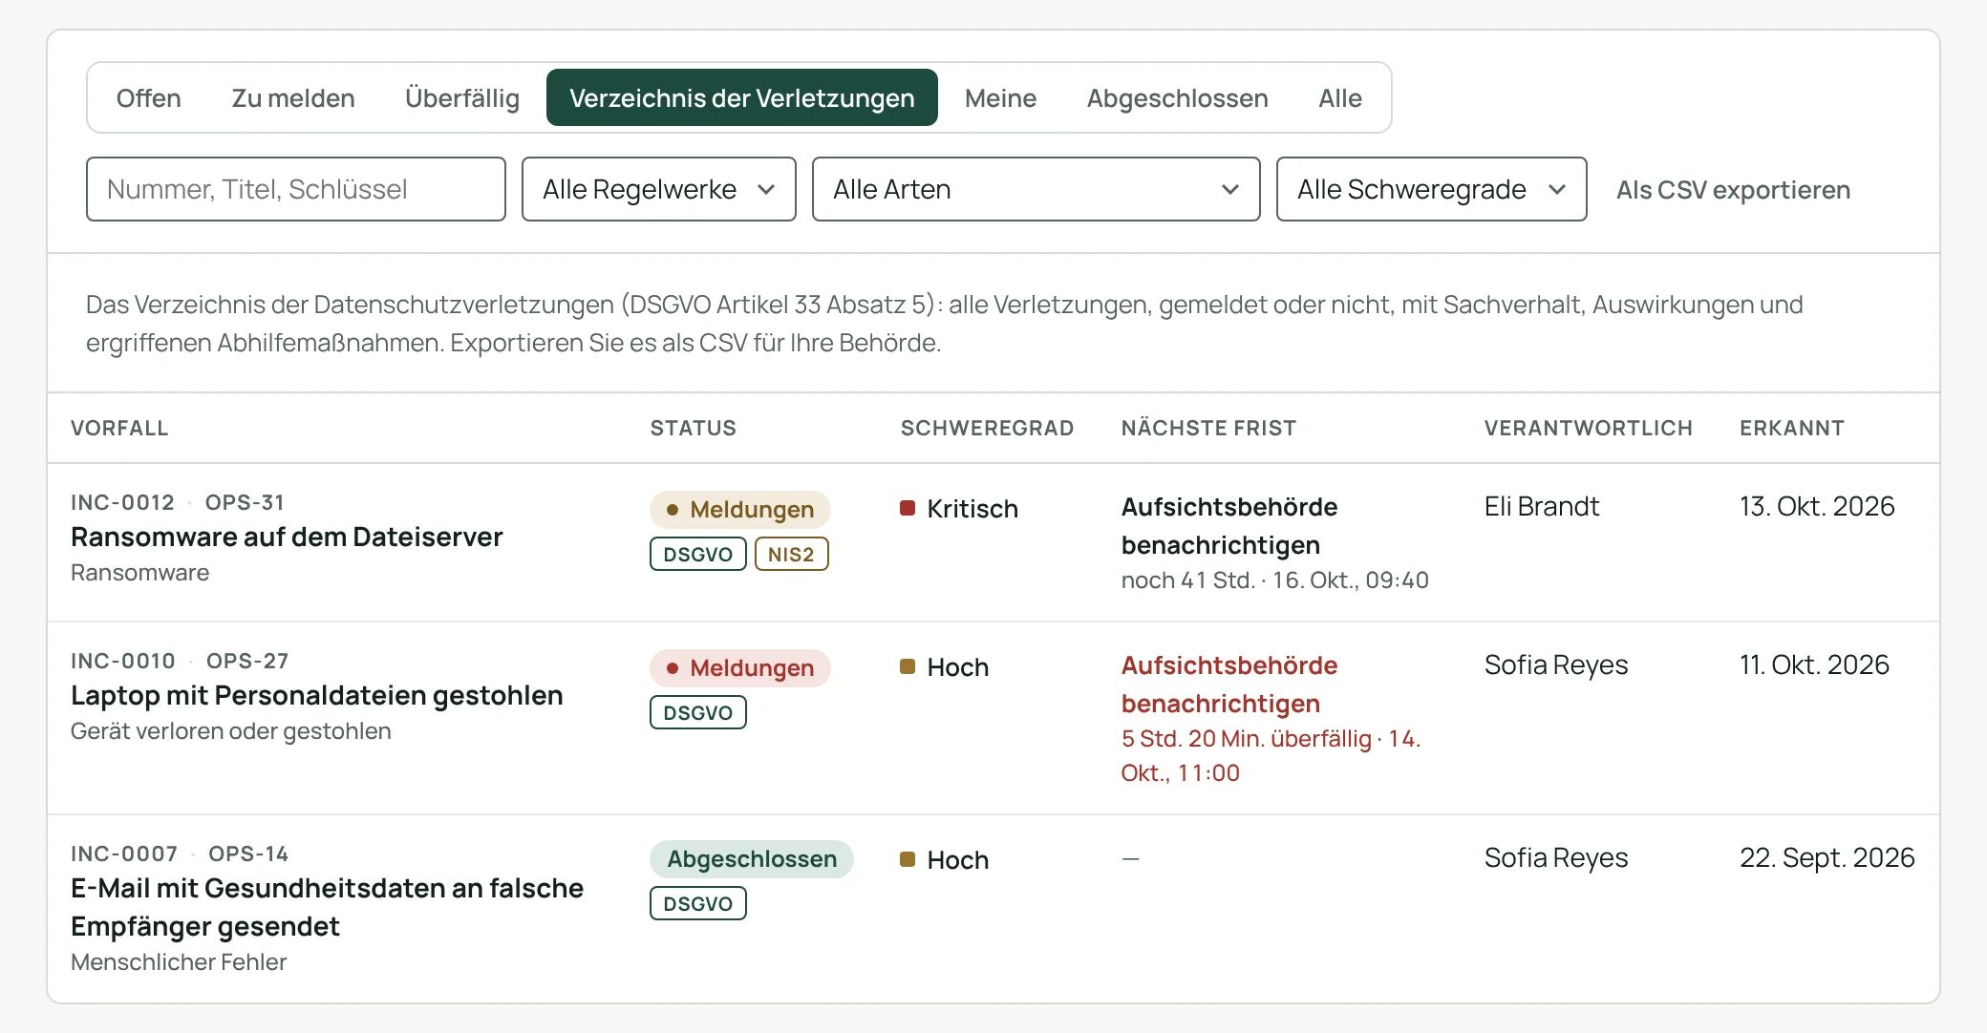Open the Zu melden tab
Image resolution: width=1987 pixels, height=1033 pixels.
[293, 98]
